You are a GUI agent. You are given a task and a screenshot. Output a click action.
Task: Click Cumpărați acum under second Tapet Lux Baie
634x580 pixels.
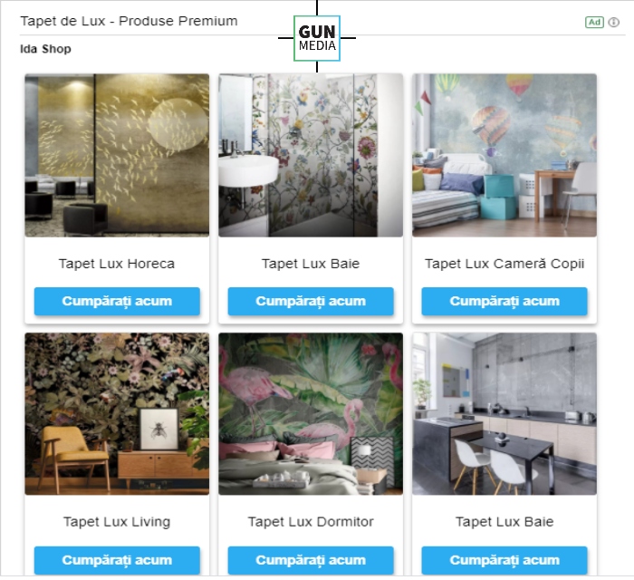click(x=504, y=560)
